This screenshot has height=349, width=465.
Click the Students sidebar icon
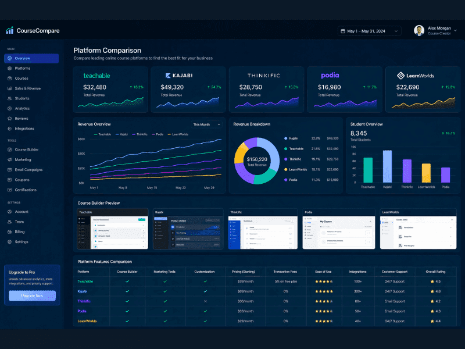9,98
